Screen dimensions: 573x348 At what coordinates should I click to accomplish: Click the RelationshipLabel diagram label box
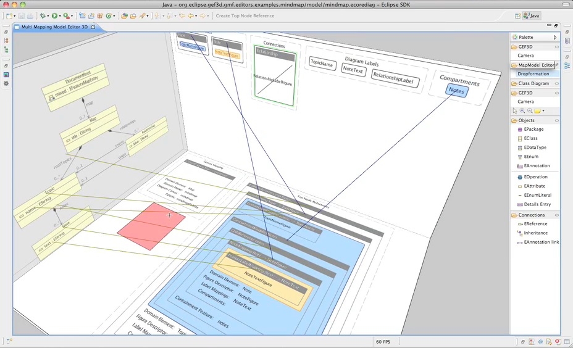(x=395, y=78)
